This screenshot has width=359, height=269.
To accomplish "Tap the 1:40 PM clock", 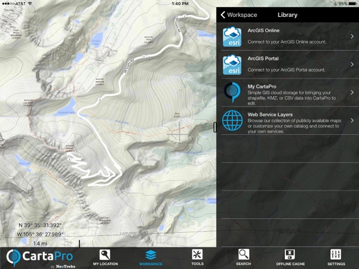I will pyautogui.click(x=180, y=3).
